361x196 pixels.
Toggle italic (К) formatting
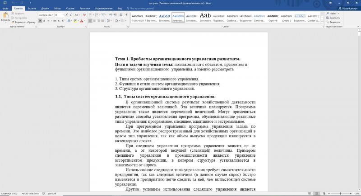pyautogui.click(x=44, y=21)
